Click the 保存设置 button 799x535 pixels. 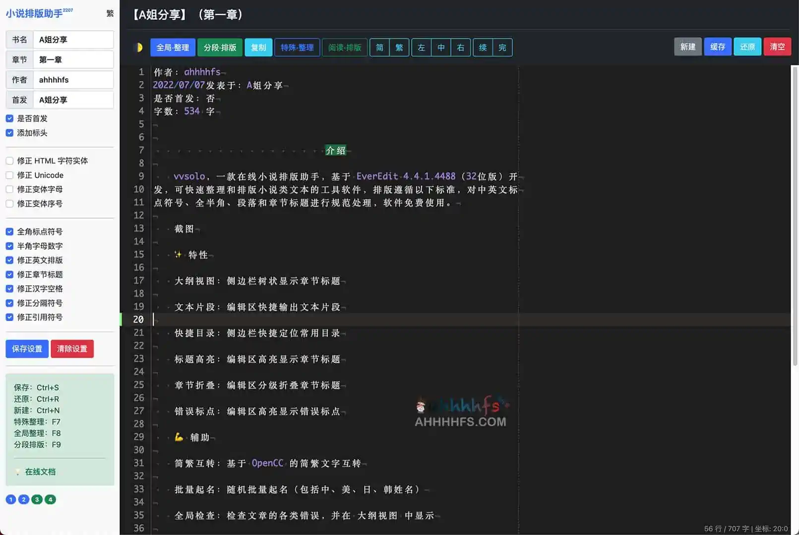click(27, 349)
